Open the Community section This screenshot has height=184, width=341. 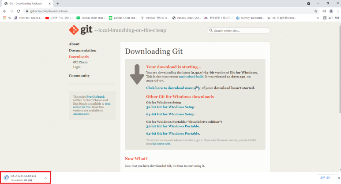tap(79, 76)
